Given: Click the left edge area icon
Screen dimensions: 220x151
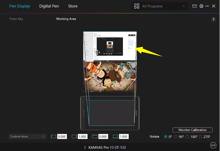Looking at the screenshot, I should [53, 137].
